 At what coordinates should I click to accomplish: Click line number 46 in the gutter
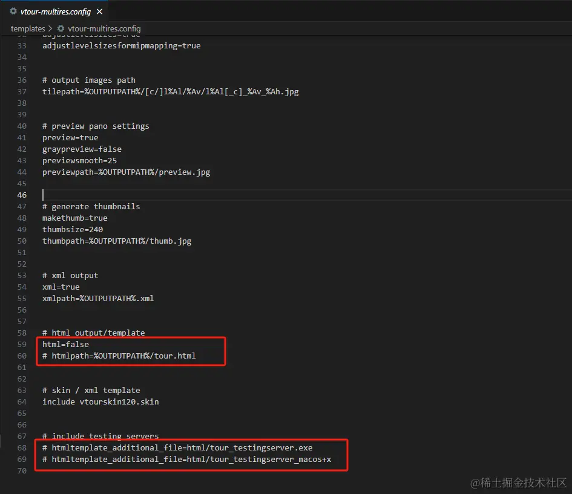click(x=22, y=195)
